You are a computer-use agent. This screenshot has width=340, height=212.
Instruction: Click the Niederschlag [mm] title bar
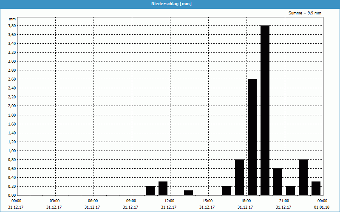pos(170,4)
